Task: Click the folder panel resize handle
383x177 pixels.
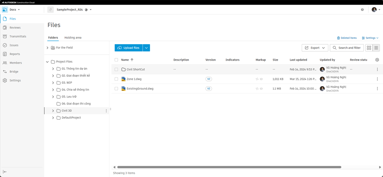Action: [110, 109]
